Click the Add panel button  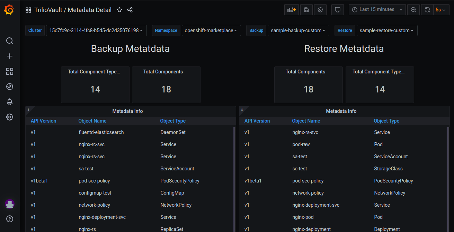[x=291, y=10]
